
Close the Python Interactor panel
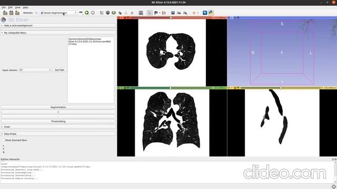(x=335, y=159)
